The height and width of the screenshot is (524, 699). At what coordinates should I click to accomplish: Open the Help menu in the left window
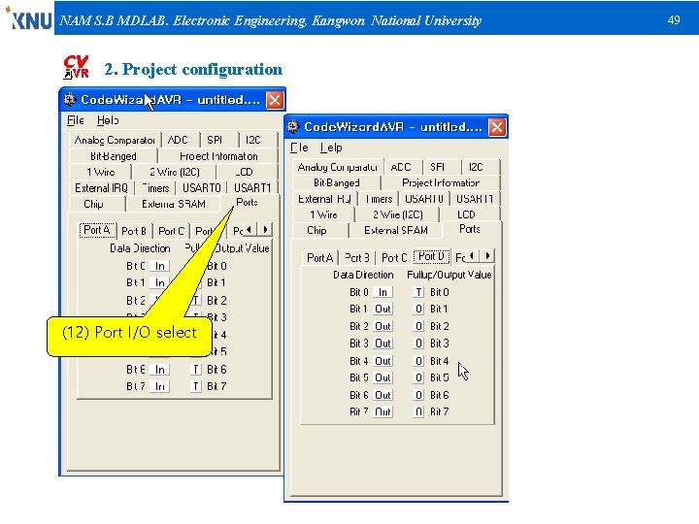[108, 120]
